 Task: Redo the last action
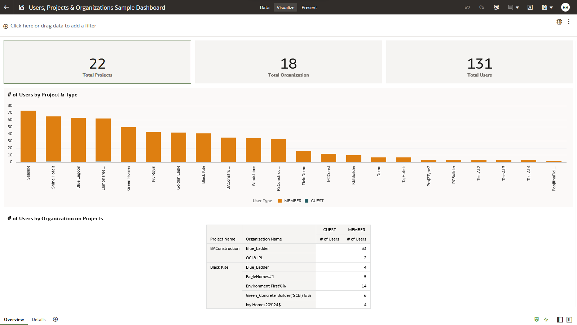click(482, 7)
